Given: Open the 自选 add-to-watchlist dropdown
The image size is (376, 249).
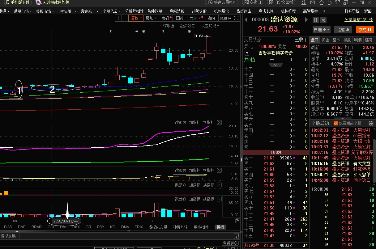Looking at the screenshot, I should click(x=322, y=30).
